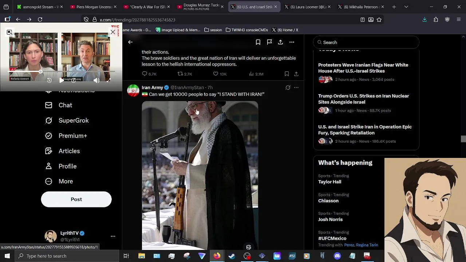
Task: Open Iran Army profile avatar
Action: 133,91
